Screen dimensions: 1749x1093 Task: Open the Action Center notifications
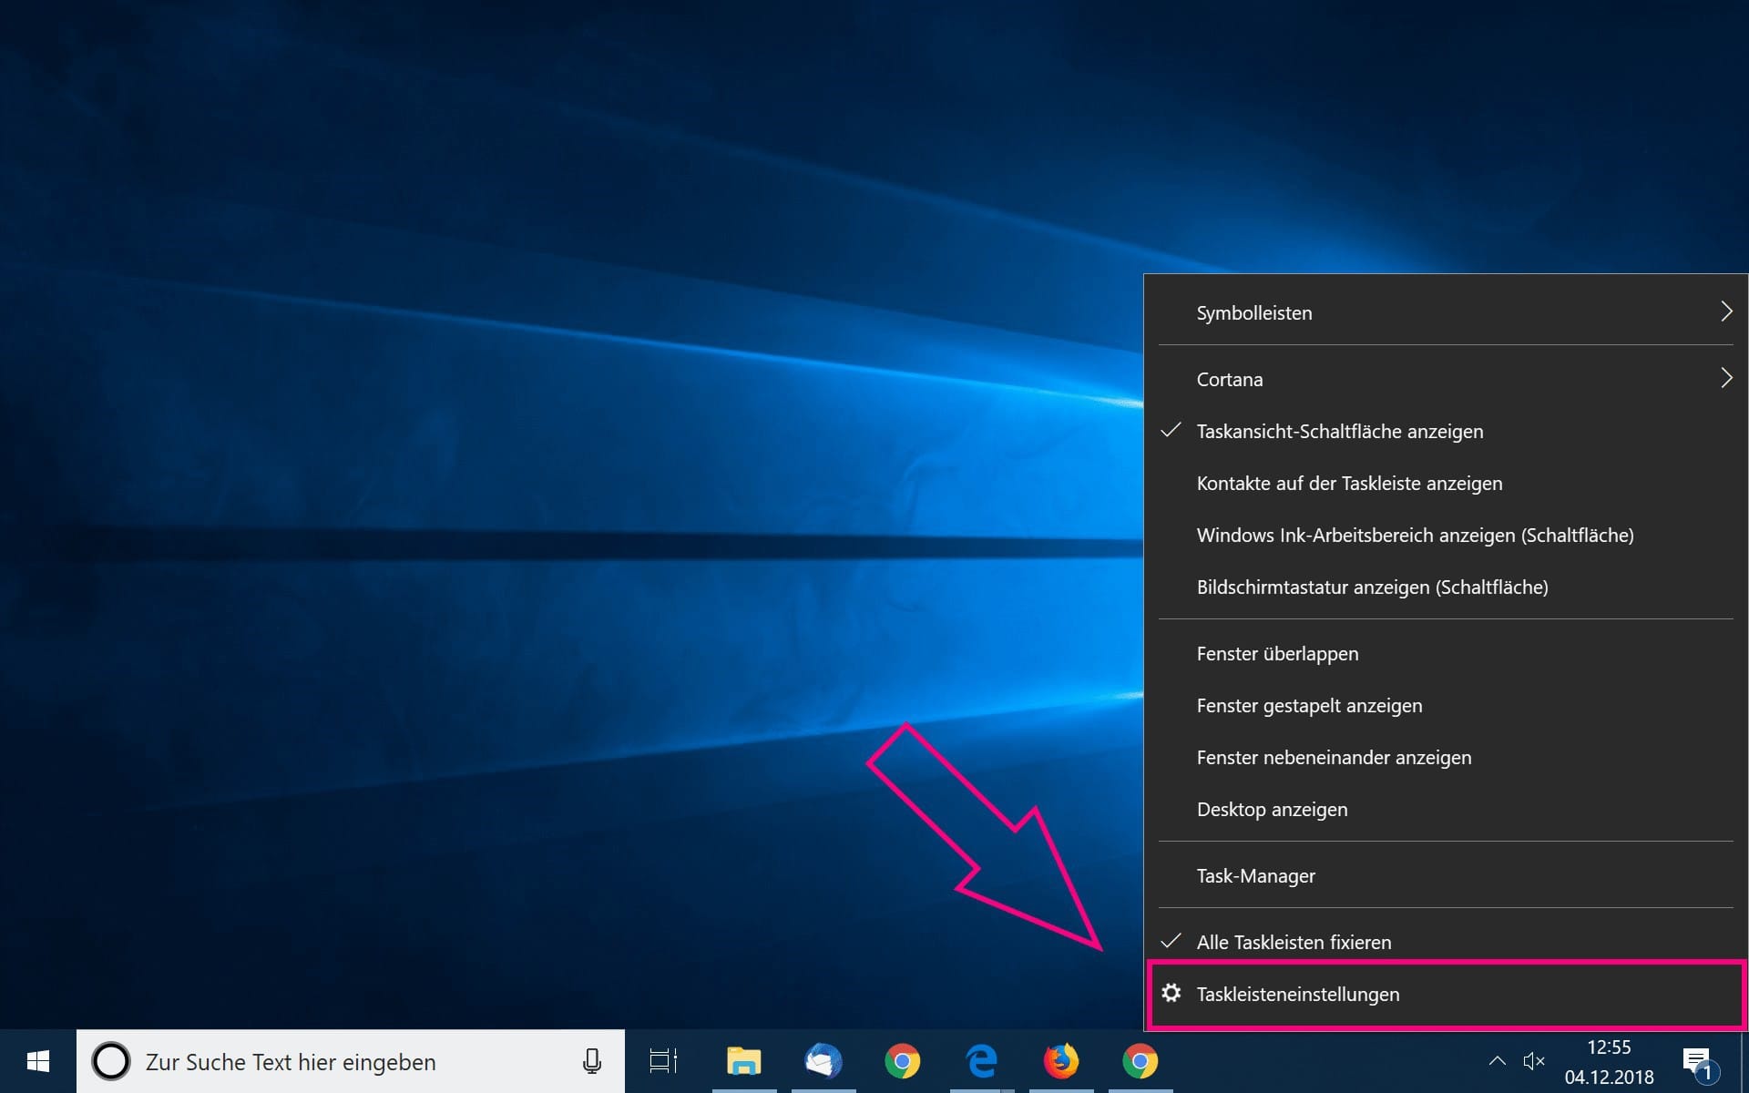click(1698, 1061)
